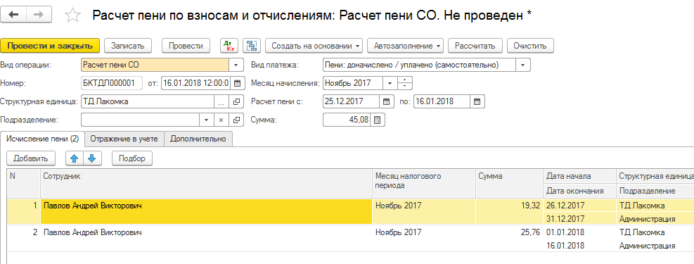Screen dimensions: 694x264
Task: Click the Расчет пени с field 25.12.2017
Action: pos(352,101)
